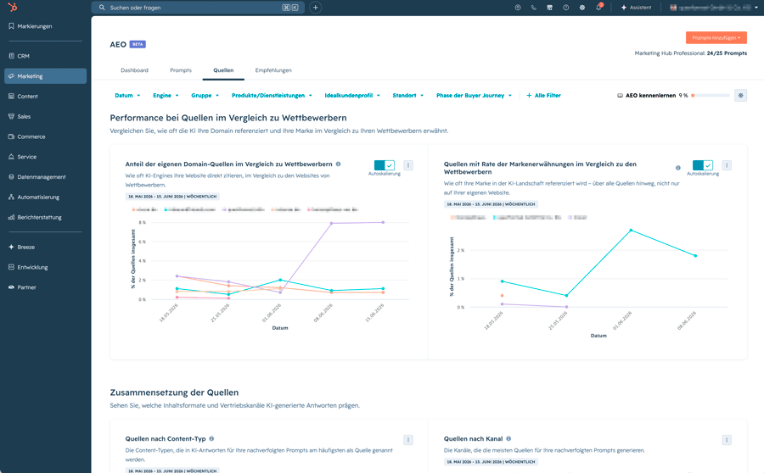Screen dimensions: 764x473
Task: Click the Prompts hinzufügen button
Action: (x=716, y=37)
